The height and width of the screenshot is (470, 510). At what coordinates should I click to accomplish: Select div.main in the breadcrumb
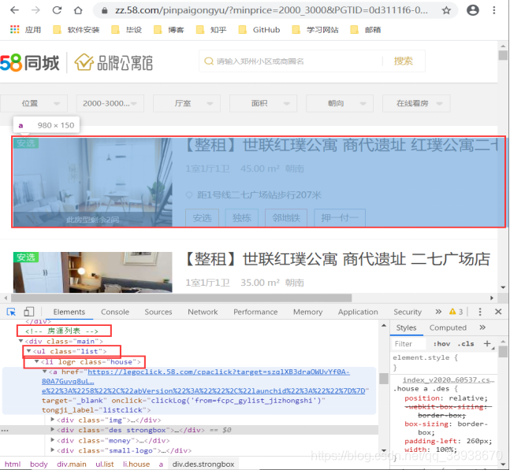(71, 464)
